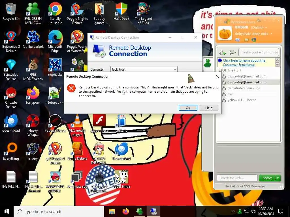Open The Legend of Zilda shortcut
This screenshot has width=290, height=217.
(x=143, y=14)
